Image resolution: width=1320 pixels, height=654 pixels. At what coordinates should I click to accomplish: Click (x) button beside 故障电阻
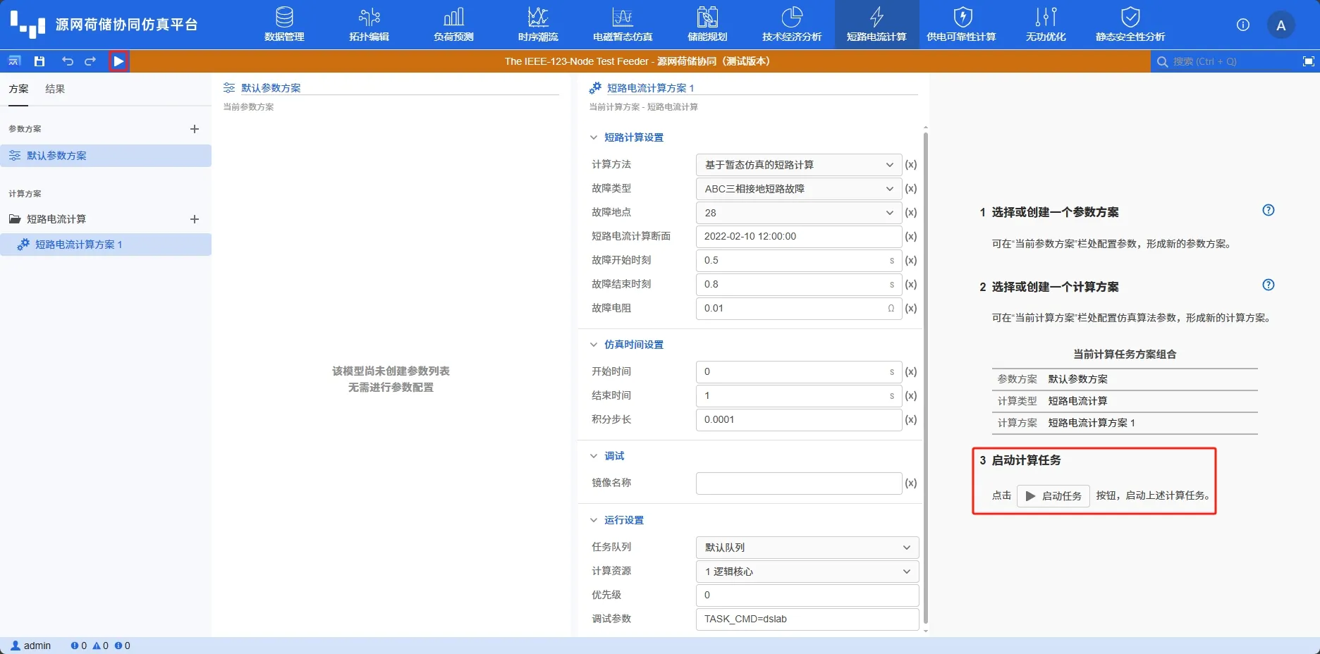(x=911, y=309)
